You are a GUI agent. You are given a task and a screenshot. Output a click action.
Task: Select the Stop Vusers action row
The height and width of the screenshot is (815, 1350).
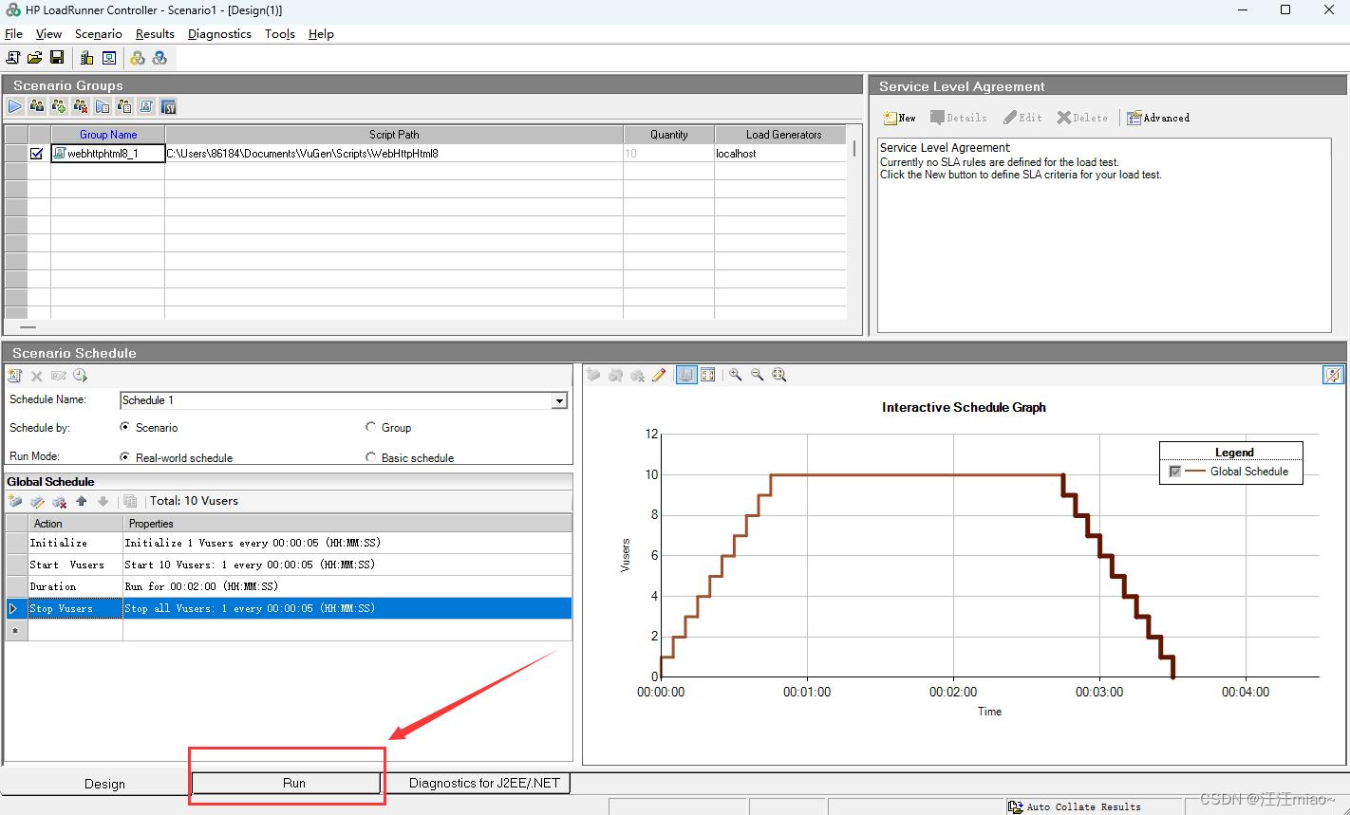point(289,608)
